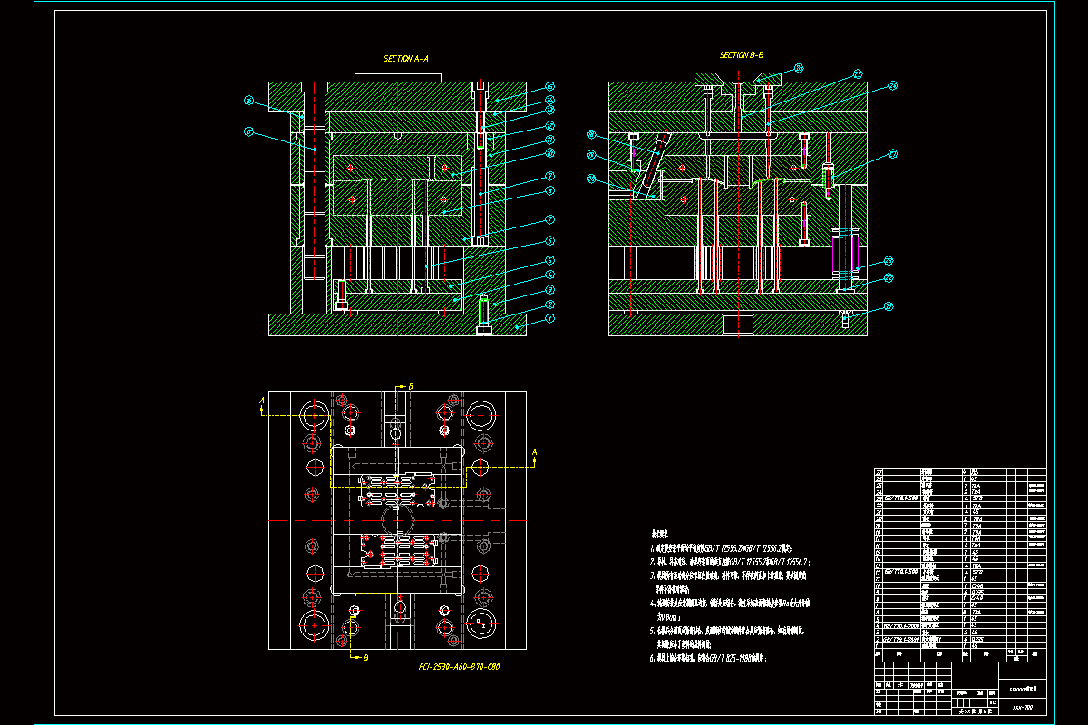Screen dimensions: 1088x725
Task: Click part balloon number 7
Action: click(x=549, y=219)
